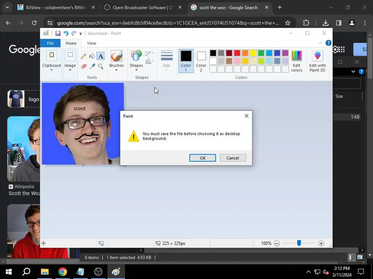
Task: Click the Chrome downloads icon
Action: click(325, 23)
